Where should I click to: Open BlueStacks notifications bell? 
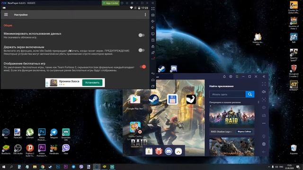[224, 76]
